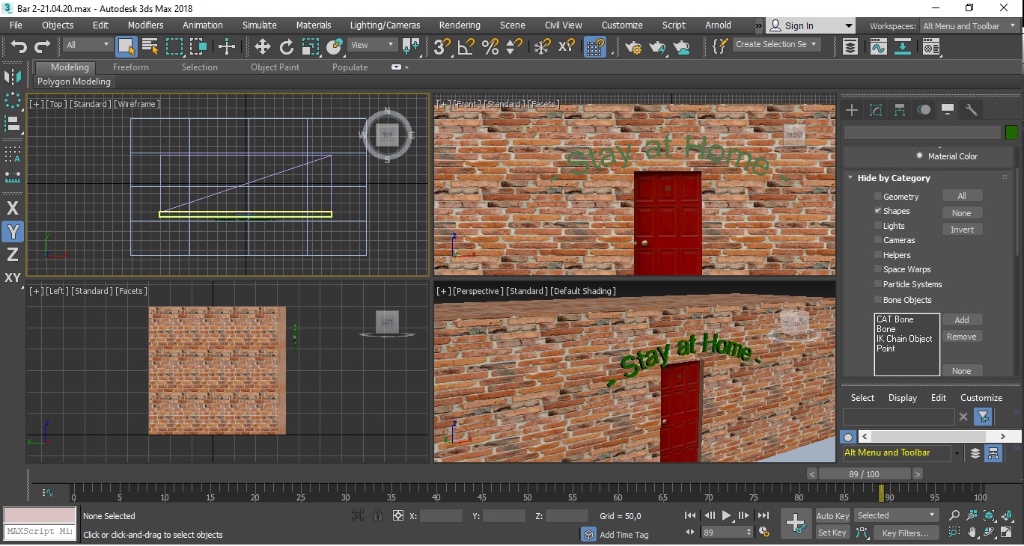Screen dimensions: 1024x546
Task: Toggle the 3D Snaps icon
Action: pos(442,46)
